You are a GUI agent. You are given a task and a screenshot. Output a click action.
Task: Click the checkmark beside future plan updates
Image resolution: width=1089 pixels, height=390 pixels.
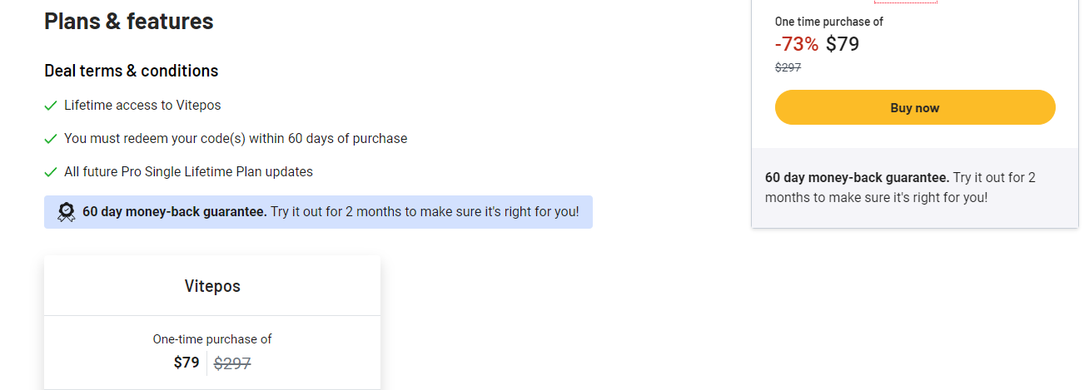pos(51,172)
